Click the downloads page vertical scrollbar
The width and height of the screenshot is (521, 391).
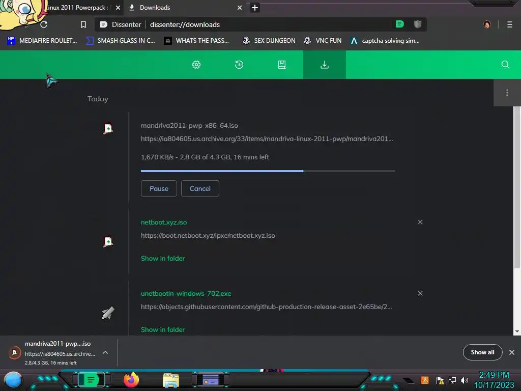pyautogui.click(x=517, y=188)
